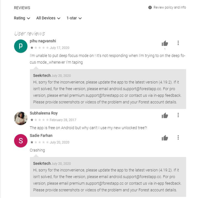Viewport: 198px width, 198px height.
Task: Click the info icon beside Review policy
Action: (x=150, y=7)
